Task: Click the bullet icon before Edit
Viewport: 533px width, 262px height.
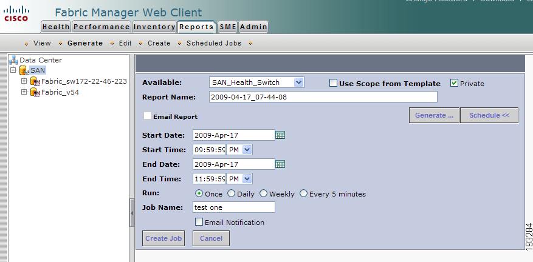Action: pos(112,44)
